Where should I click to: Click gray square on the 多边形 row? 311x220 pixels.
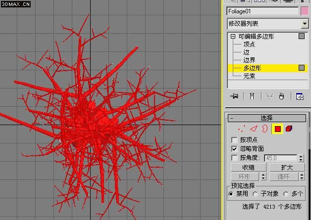(x=301, y=68)
